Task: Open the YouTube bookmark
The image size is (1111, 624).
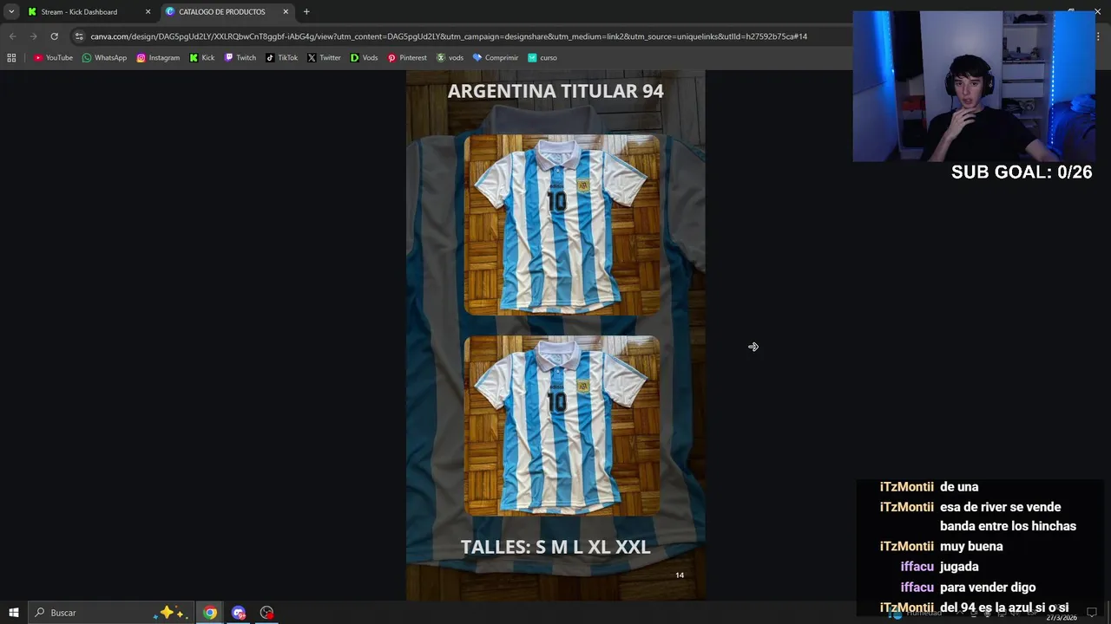Action: (x=53, y=58)
